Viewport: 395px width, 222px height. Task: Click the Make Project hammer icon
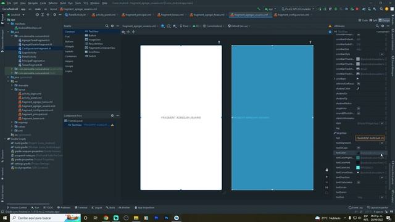[x=259, y=9]
